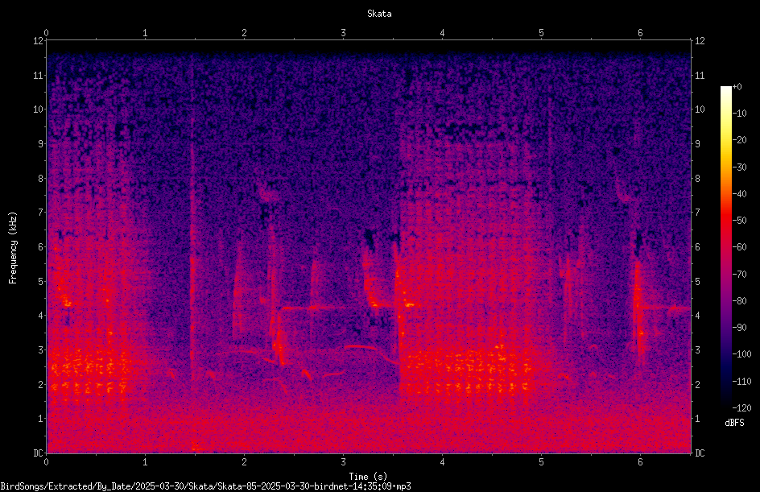Click "6" on the top time axis
This screenshot has width=760, height=492.
(x=640, y=33)
